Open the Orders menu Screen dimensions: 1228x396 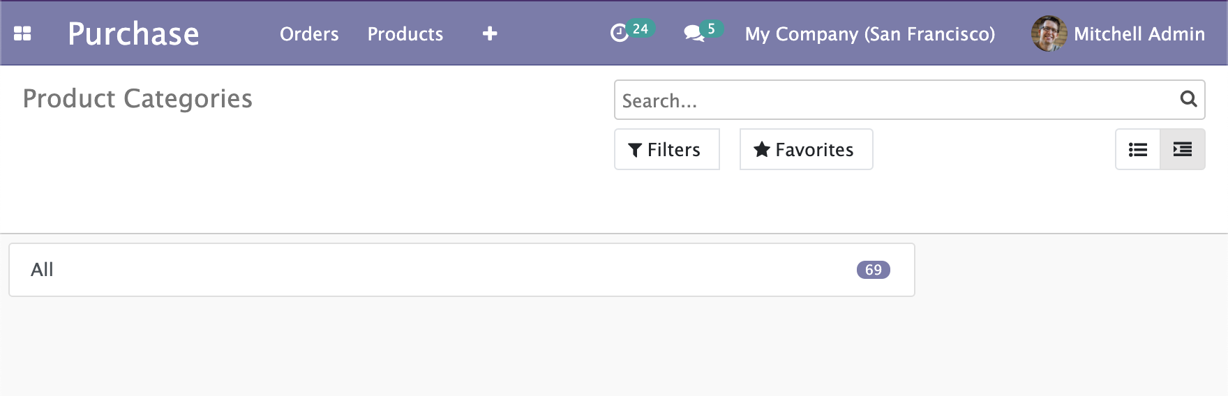309,33
